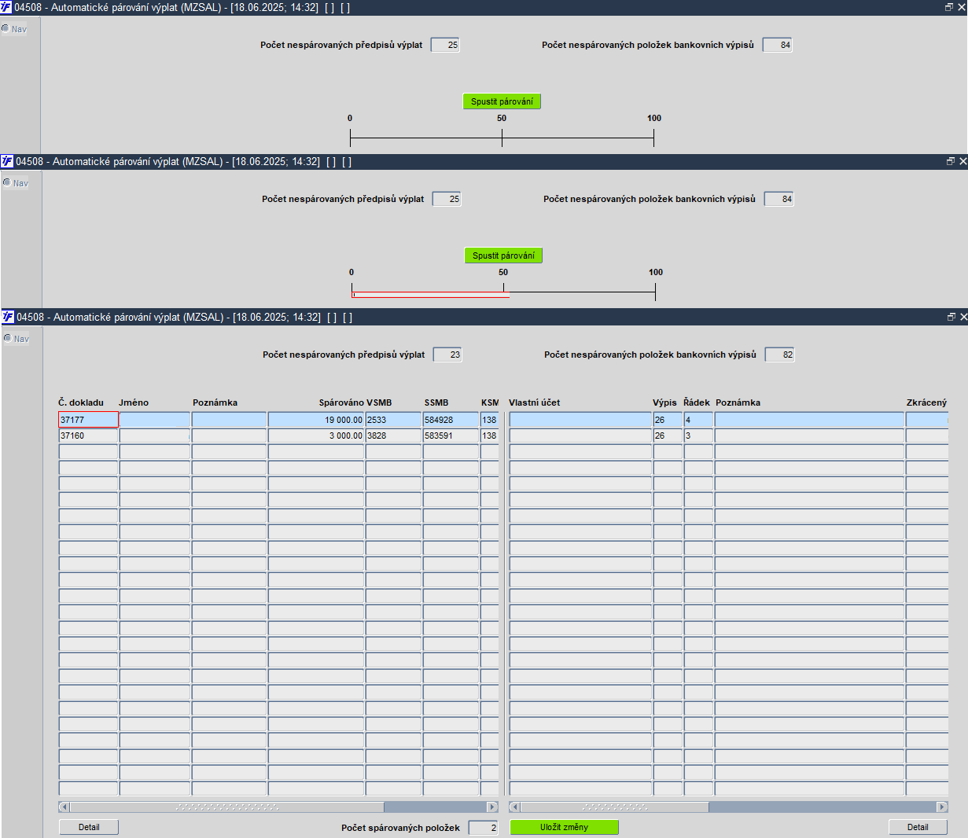Click the unpaired prescriptions field showing 25 in the second window
968x838 pixels.
coord(447,199)
